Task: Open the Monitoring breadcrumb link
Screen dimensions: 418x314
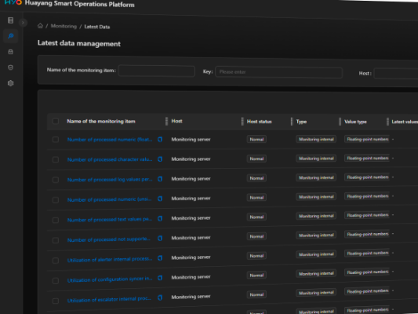Action: (x=64, y=26)
